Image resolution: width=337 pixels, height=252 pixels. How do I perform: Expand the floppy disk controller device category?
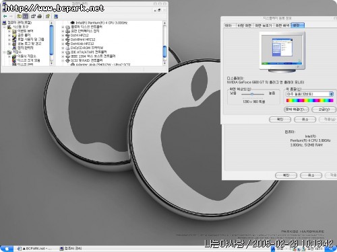[x=63, y=27]
